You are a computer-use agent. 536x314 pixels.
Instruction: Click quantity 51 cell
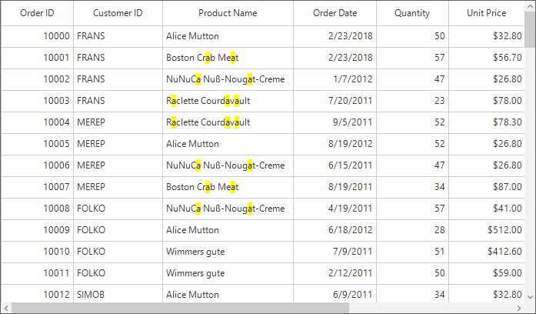pos(413,252)
